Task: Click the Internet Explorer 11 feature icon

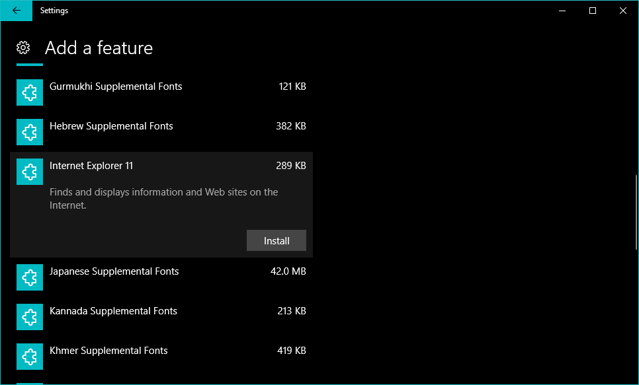Action: [x=30, y=172]
